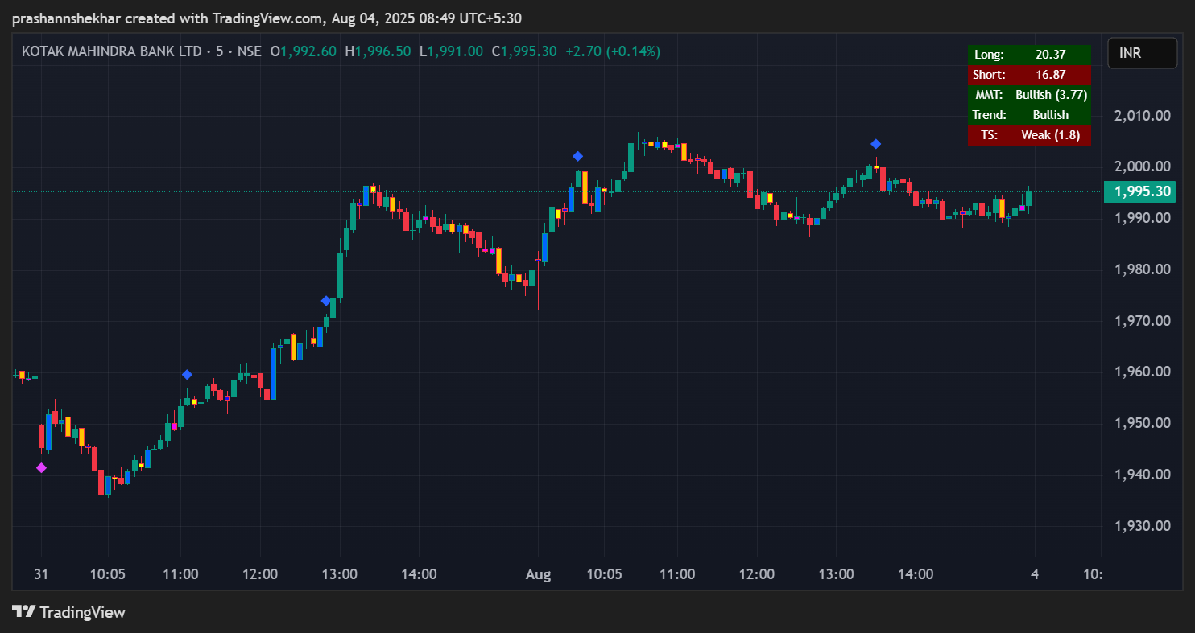Viewport: 1195px width, 633px height.
Task: Click the Short 16.87 row in the indicator table
Action: click(1029, 75)
